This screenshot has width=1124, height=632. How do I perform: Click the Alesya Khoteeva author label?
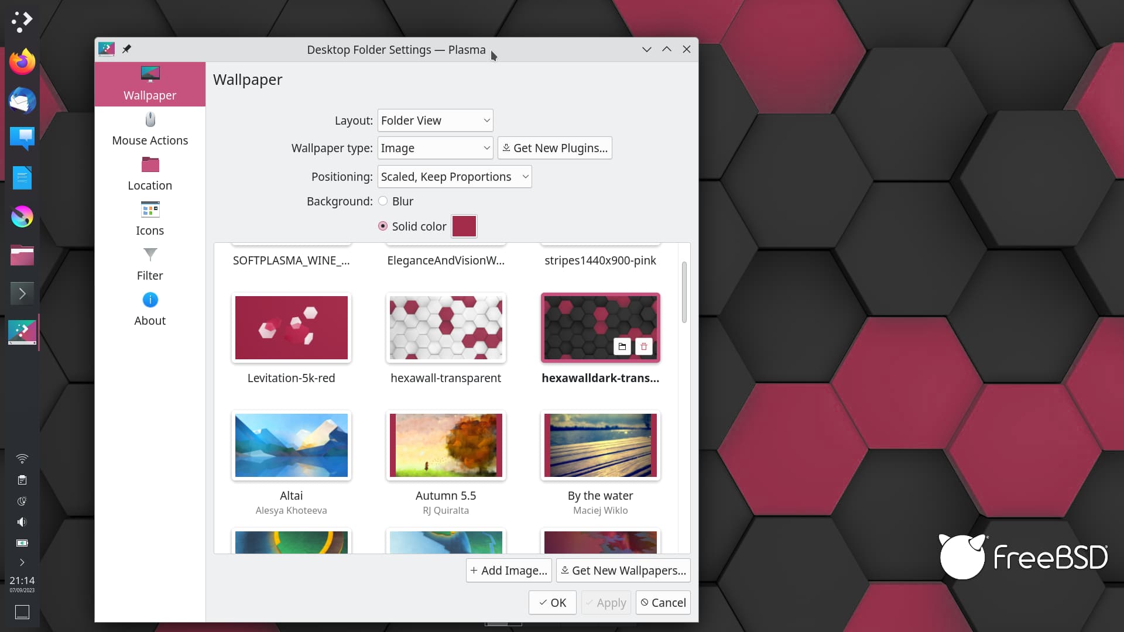[292, 510]
